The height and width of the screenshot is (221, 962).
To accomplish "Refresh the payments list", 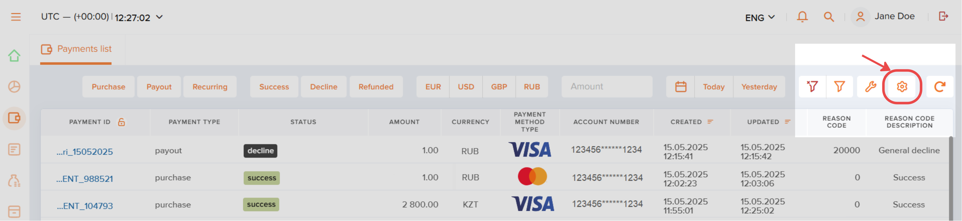I will tap(940, 87).
